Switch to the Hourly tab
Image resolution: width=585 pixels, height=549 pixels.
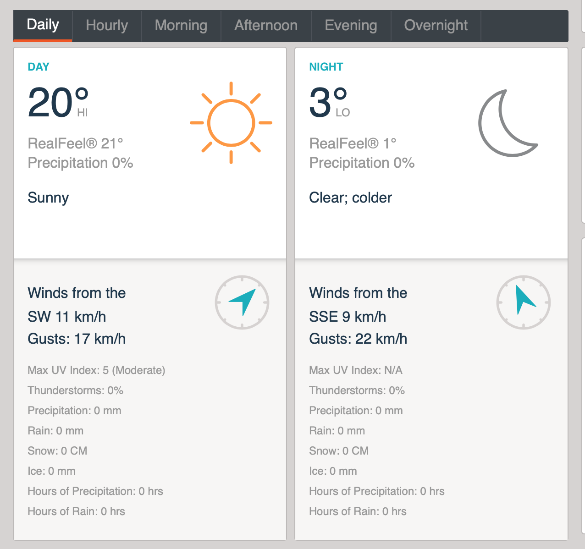point(107,25)
